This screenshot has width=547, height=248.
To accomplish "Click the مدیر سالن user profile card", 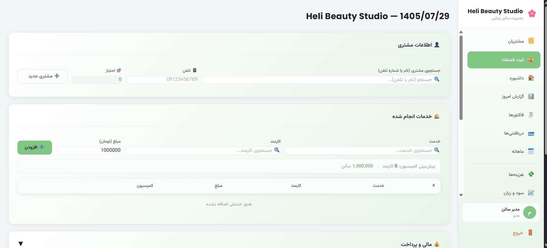I will click(501, 213).
